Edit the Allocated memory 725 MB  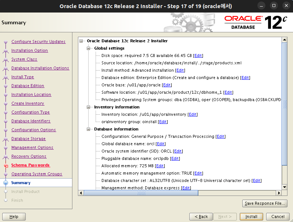tap(160, 166)
